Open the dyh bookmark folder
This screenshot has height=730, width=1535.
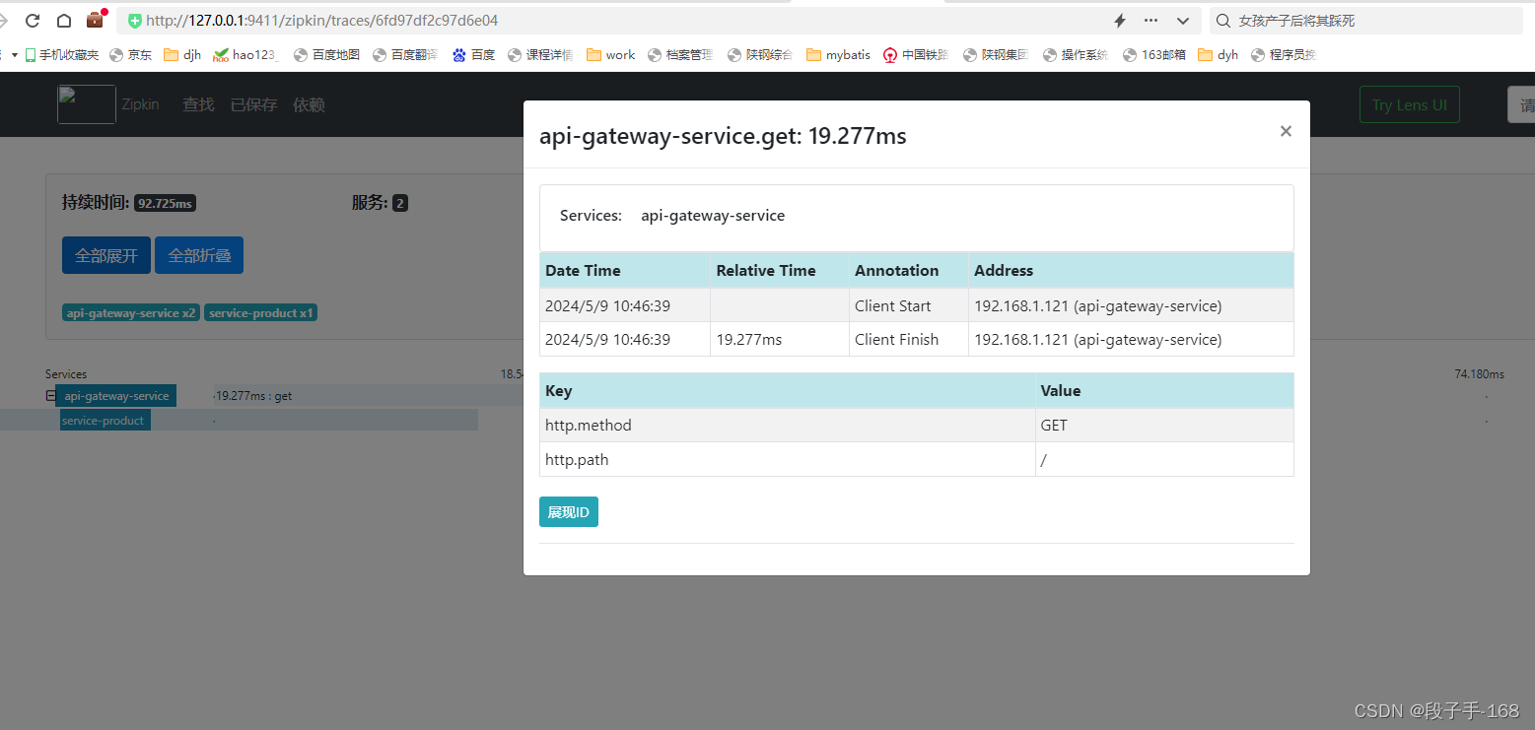point(1219,55)
